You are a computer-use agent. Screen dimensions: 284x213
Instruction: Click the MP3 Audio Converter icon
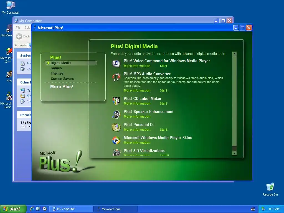116,77
